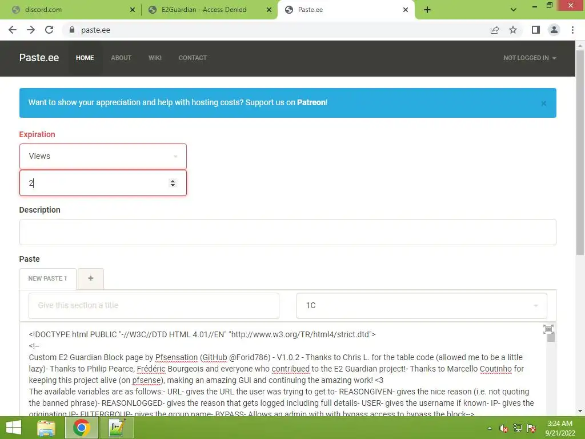The image size is (585, 439).
Task: Increase the view count with up arrow
Action: [x=173, y=181]
